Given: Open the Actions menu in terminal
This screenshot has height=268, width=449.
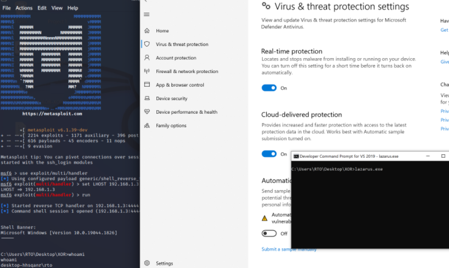Looking at the screenshot, I should click(24, 8).
